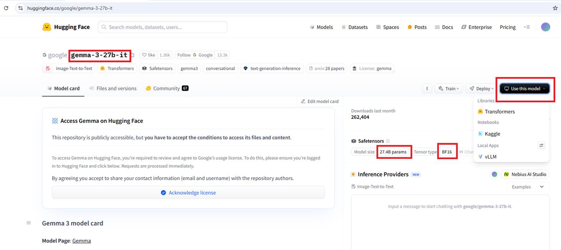Image resolution: width=561 pixels, height=250 pixels.
Task: Select Nebius AI Studio provider
Action: click(x=525, y=174)
